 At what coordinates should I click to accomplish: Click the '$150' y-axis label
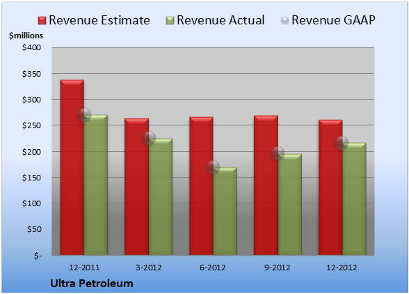click(31, 178)
